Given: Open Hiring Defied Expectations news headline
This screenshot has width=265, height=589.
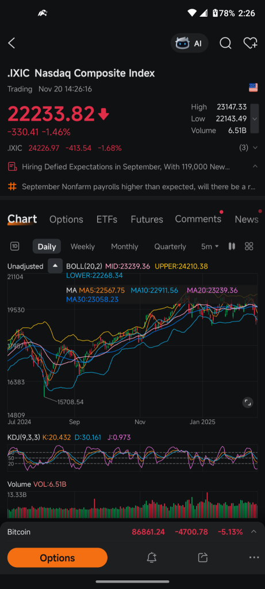Looking at the screenshot, I should [x=126, y=166].
